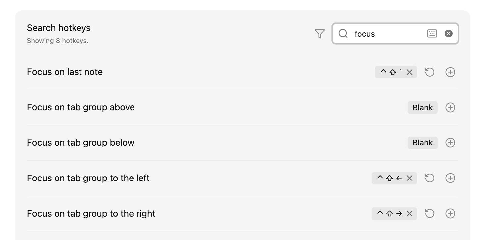
Task: Add hotkey for tab group to the right
Action: click(x=450, y=214)
